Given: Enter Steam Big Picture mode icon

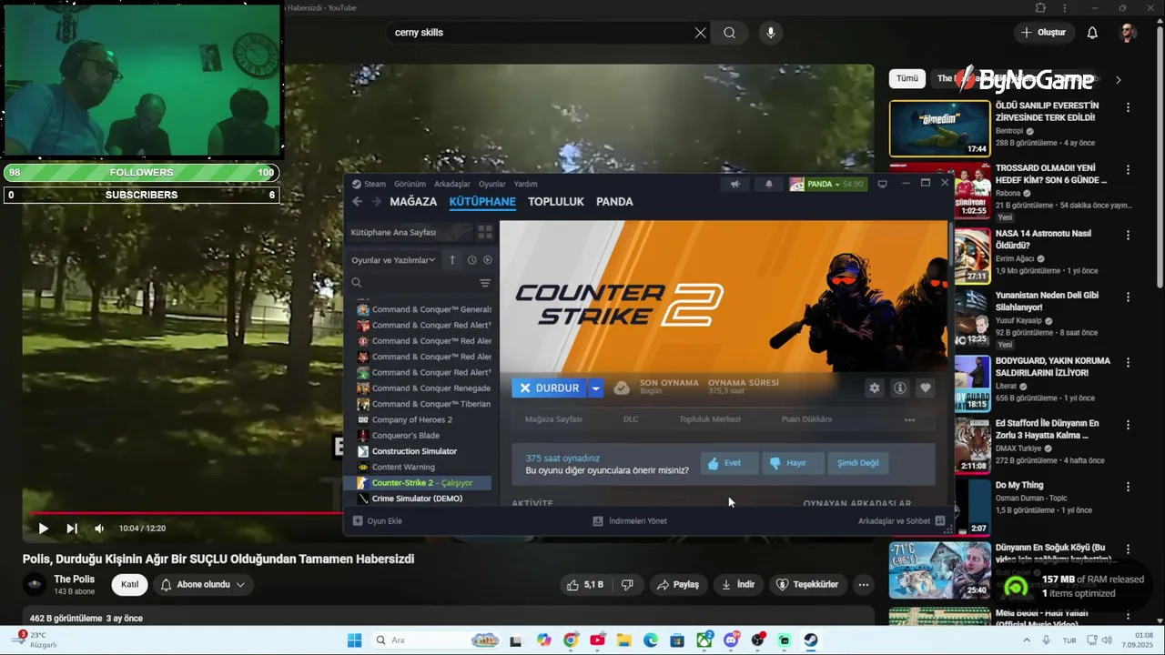Looking at the screenshot, I should (x=882, y=184).
